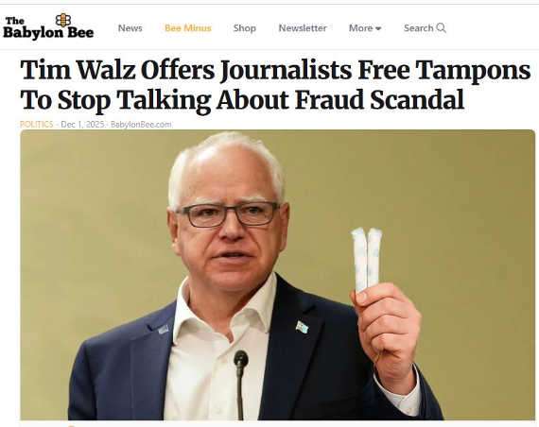
Task: Open the featured article image
Action: pyautogui.click(x=278, y=275)
